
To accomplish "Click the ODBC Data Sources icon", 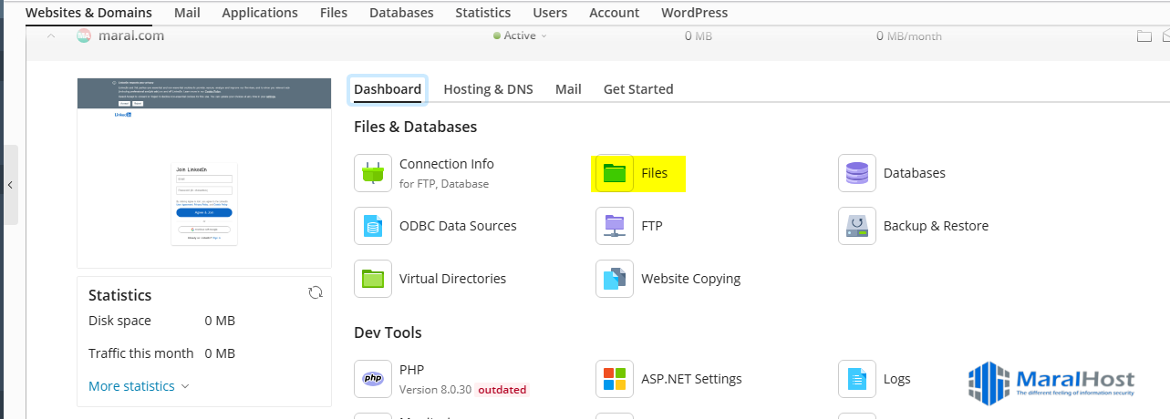I will click(x=373, y=226).
